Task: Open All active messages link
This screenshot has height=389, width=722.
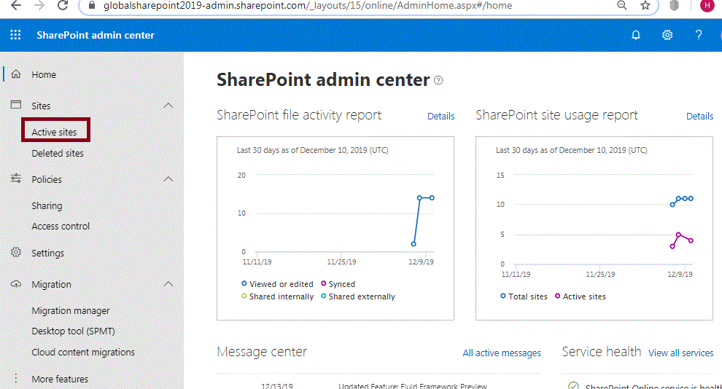Action: click(502, 353)
